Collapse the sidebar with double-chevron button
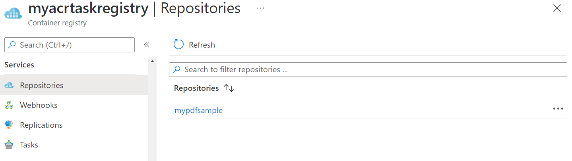Viewport: 572px width, 161px height. coord(146,45)
